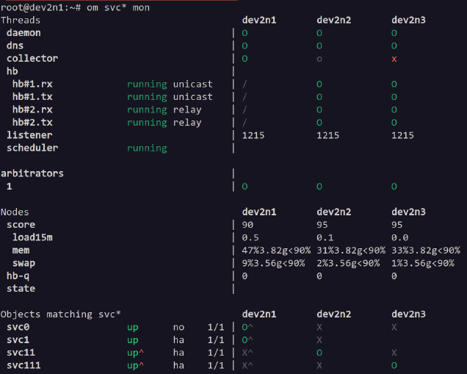This screenshot has height=374, width=467.
Task: Click the hb#1.rx slash marker under dev2n1
Action: click(x=245, y=84)
